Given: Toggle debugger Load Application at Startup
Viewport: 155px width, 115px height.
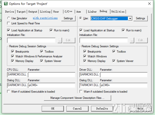Looking at the screenshot, I should (x=81, y=30).
